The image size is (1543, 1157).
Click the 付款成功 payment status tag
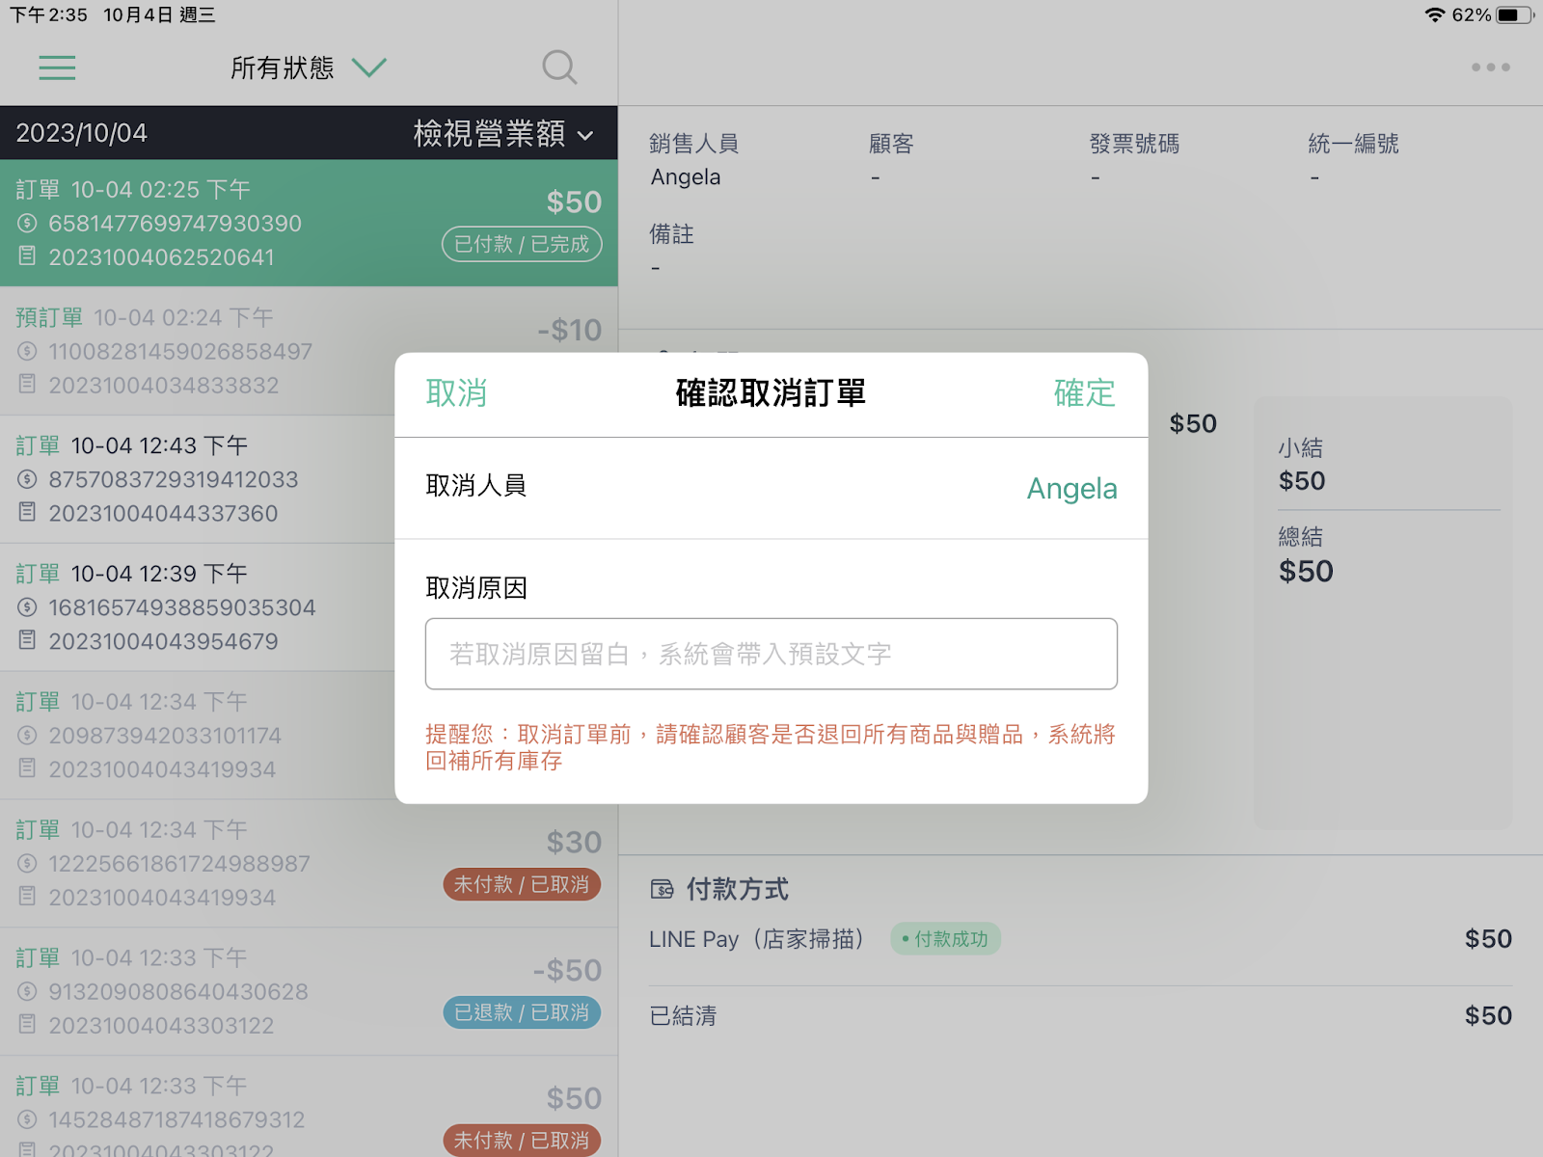[945, 939]
